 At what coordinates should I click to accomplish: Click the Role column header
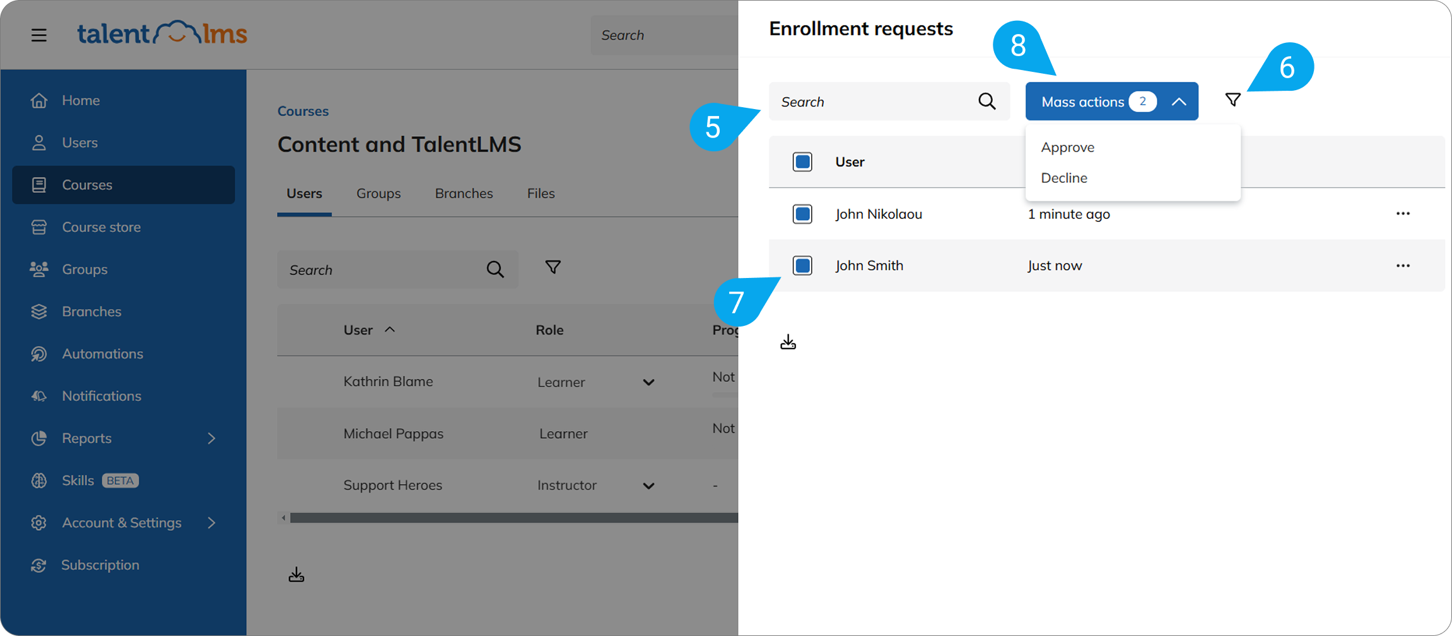point(549,330)
